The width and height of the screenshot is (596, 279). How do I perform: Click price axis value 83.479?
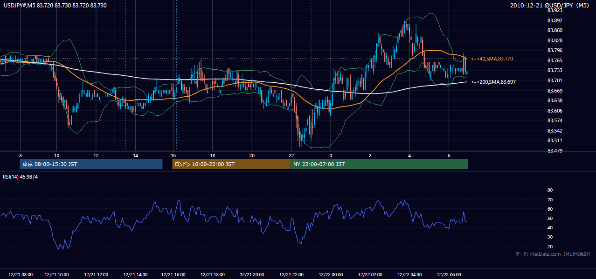[x=555, y=150]
